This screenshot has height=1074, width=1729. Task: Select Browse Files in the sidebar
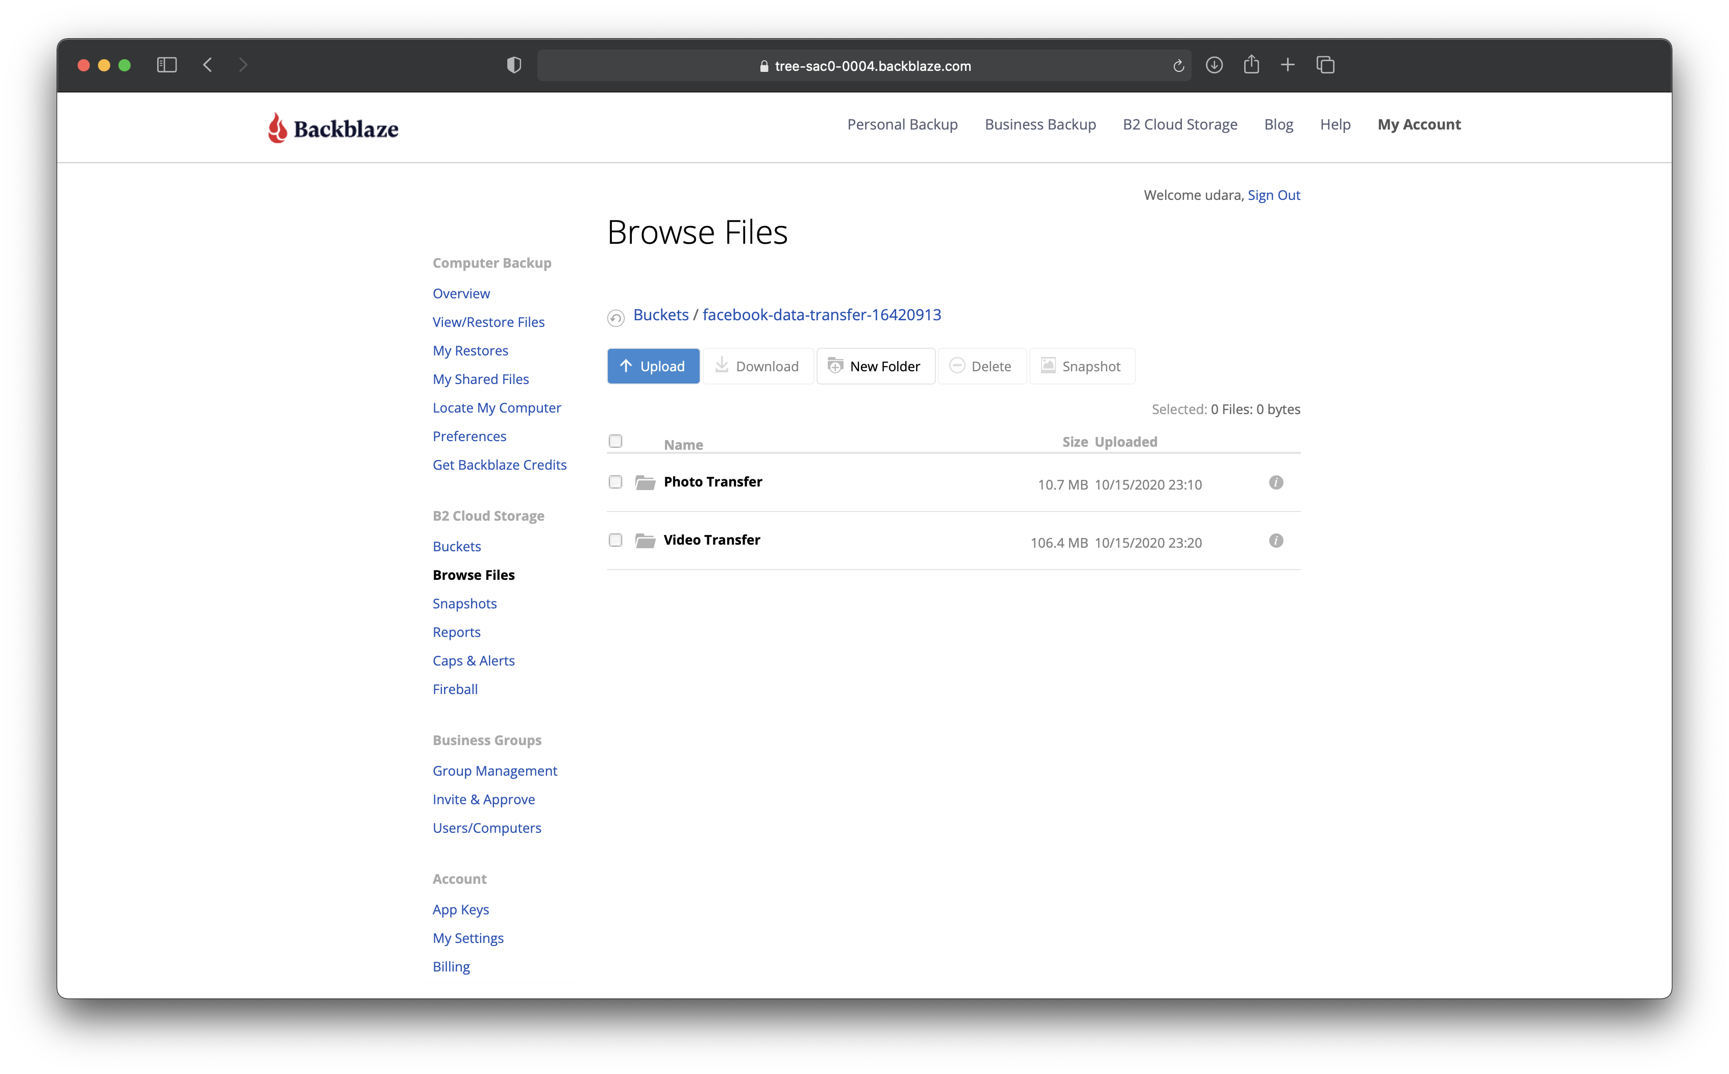[x=473, y=575]
